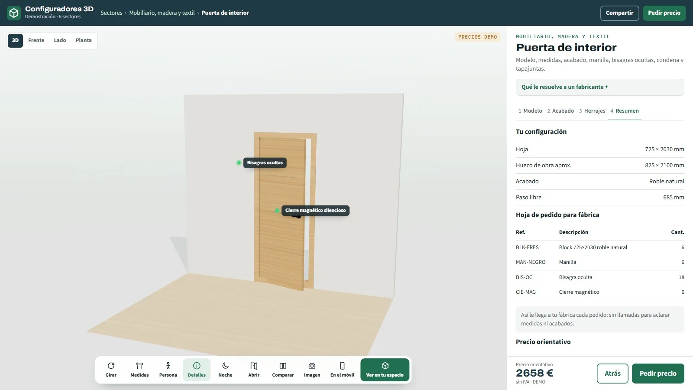Open En el móvil option
This screenshot has height=390, width=693.
(x=342, y=370)
